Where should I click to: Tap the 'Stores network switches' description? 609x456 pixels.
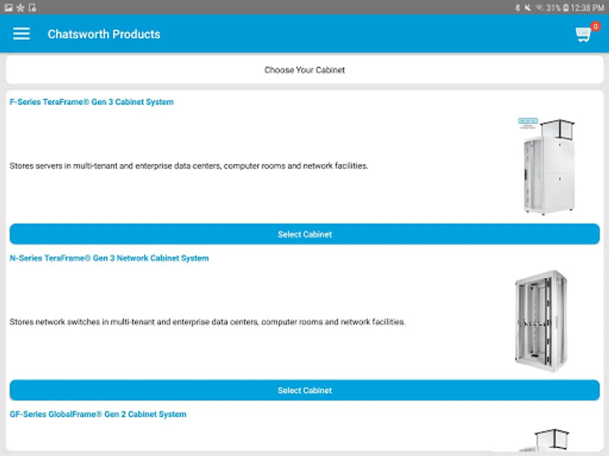(x=208, y=322)
